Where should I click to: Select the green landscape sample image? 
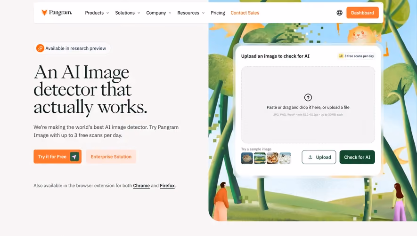260,158
